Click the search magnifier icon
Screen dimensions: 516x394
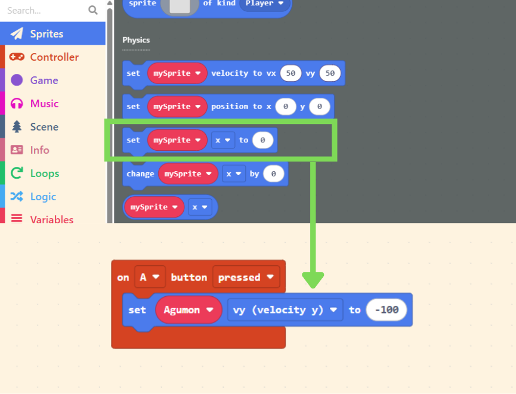pos(92,10)
